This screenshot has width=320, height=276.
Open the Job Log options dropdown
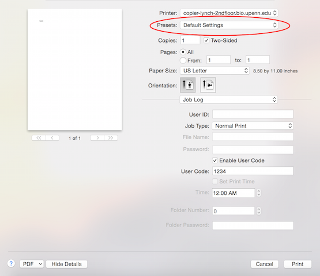point(228,99)
